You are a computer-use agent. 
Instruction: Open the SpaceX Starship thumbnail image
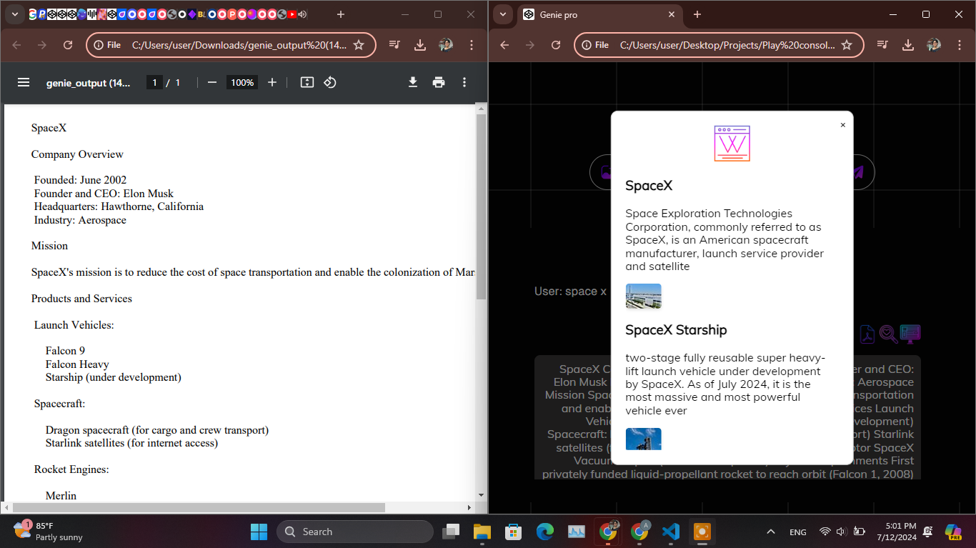coord(643,439)
